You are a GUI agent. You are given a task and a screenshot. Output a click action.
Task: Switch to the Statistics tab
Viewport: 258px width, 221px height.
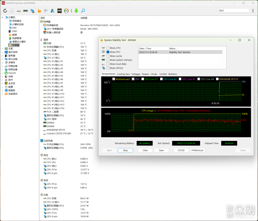pos(172,74)
